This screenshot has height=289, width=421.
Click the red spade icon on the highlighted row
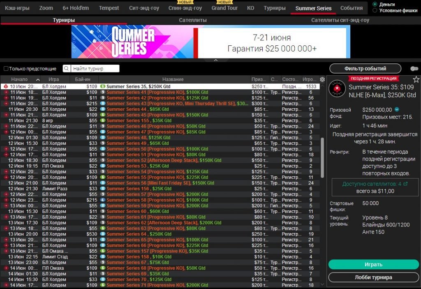coord(5,86)
